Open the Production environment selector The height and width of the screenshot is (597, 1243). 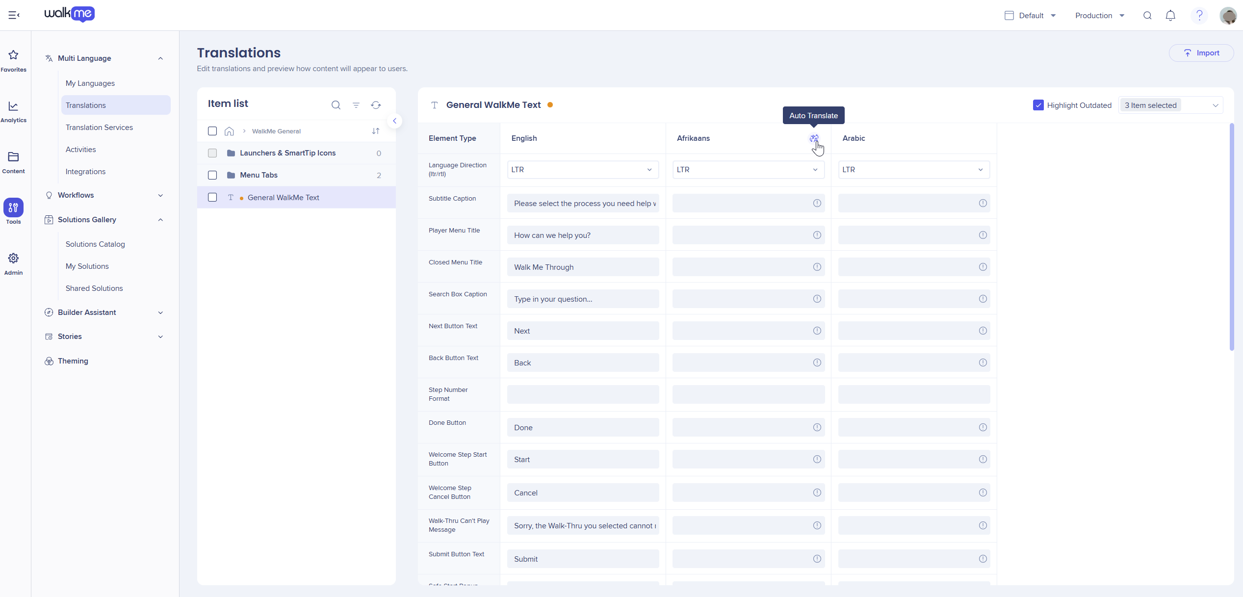pyautogui.click(x=1099, y=16)
